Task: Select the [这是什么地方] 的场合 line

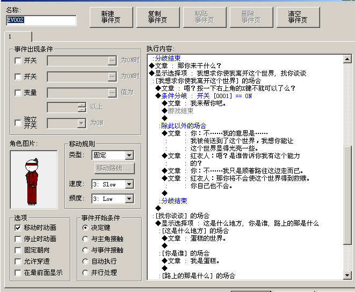Action: 194,231
